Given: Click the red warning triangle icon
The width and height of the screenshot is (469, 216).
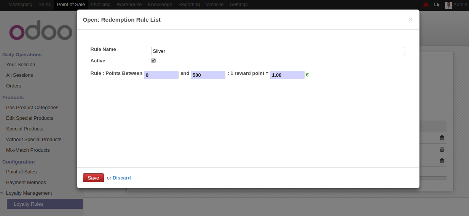Looking at the screenshot, I should 426,5.
